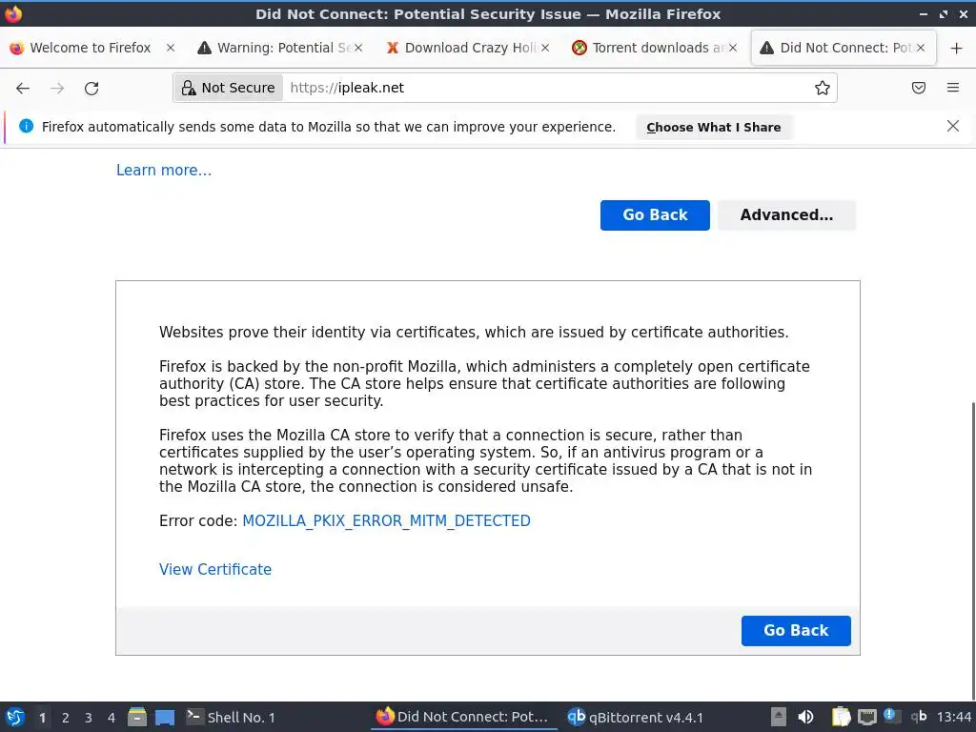The image size is (976, 732).
Task: Close the Welcome to Firefox tab
Action: 171,48
